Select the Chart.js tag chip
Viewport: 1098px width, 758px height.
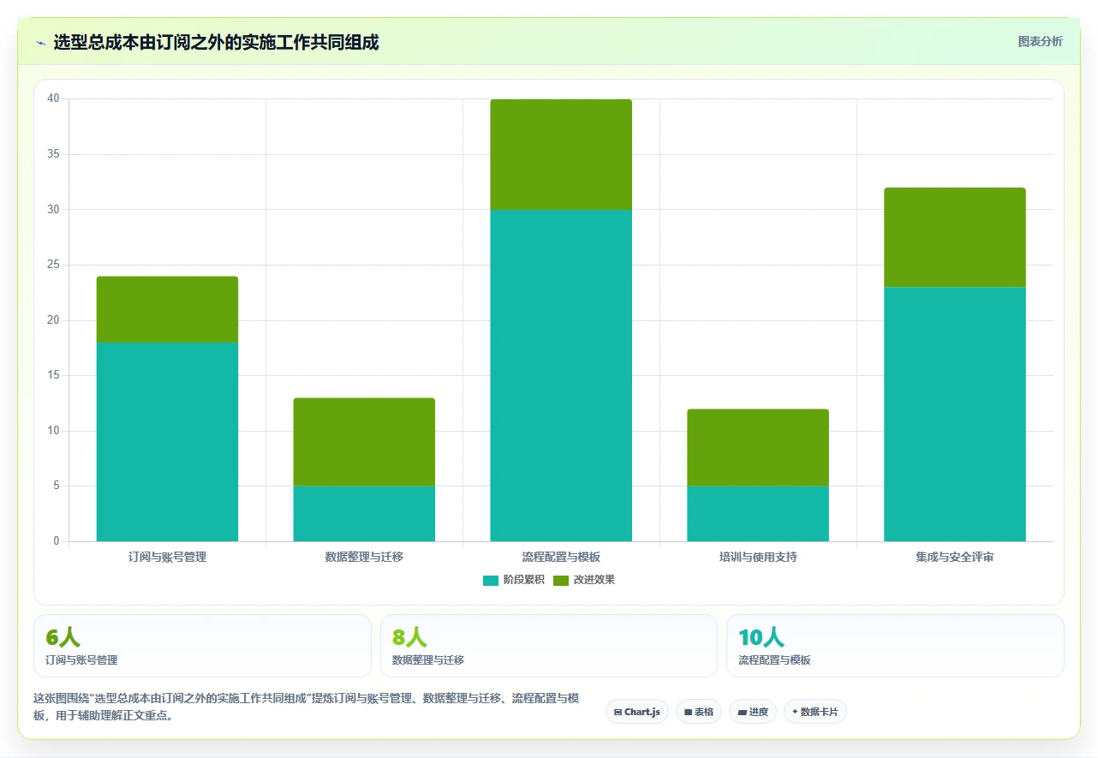[x=637, y=712]
